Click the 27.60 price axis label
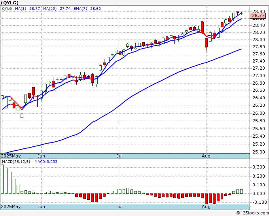269x216 pixels. click(x=259, y=54)
